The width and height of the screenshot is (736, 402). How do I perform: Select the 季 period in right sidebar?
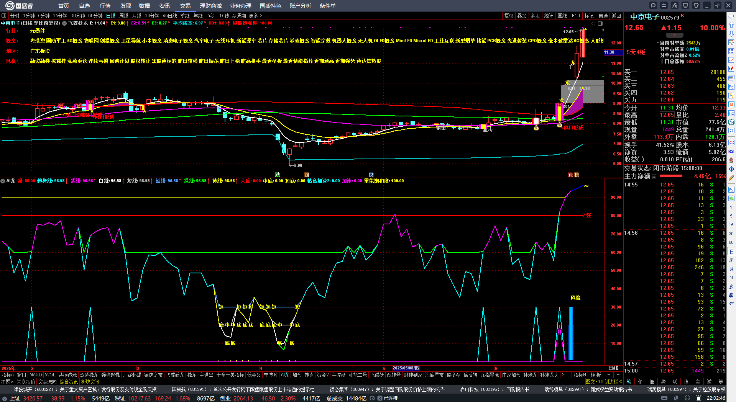click(x=731, y=295)
